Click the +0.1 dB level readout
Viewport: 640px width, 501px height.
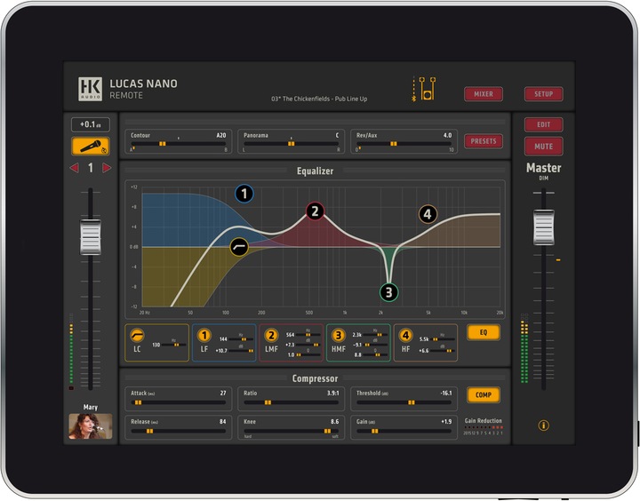pyautogui.click(x=90, y=124)
